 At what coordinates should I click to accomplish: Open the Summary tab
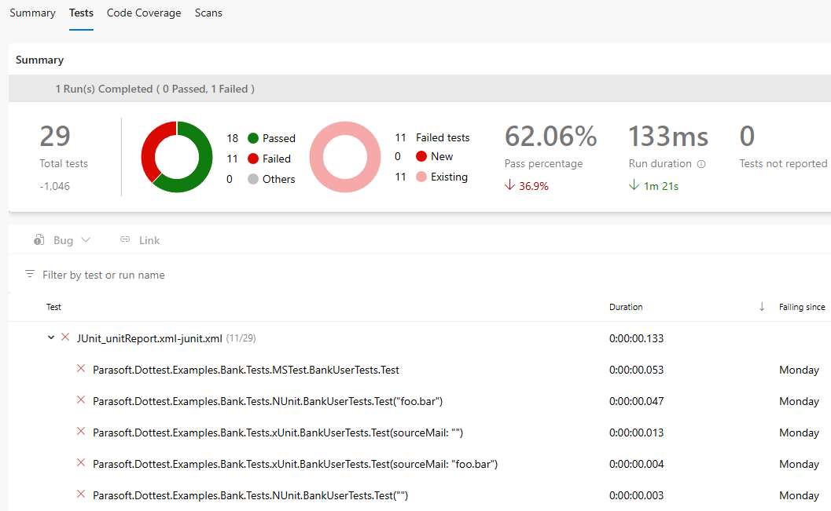(32, 13)
